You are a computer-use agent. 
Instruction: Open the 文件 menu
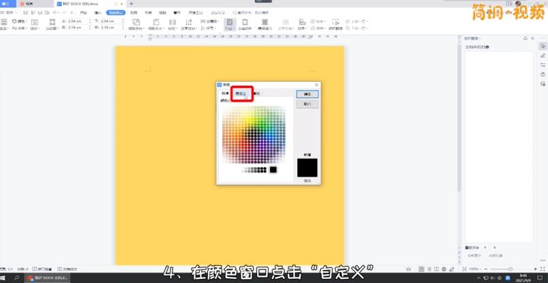[x=9, y=12]
